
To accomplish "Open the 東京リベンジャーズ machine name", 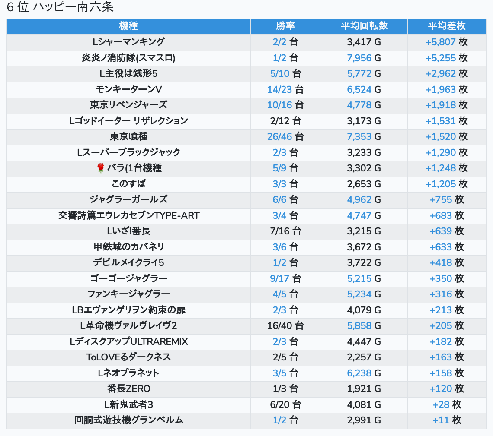I will coord(128,105).
